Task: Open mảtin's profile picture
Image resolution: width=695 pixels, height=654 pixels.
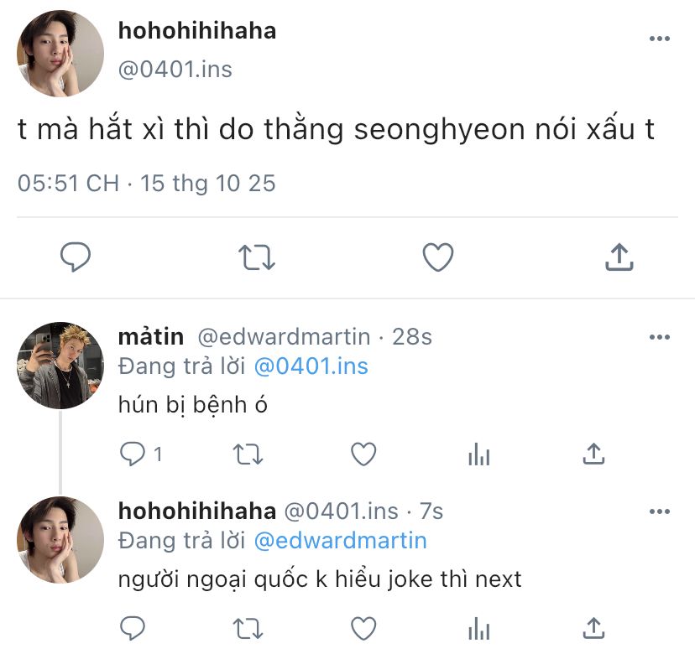Action: [x=60, y=365]
